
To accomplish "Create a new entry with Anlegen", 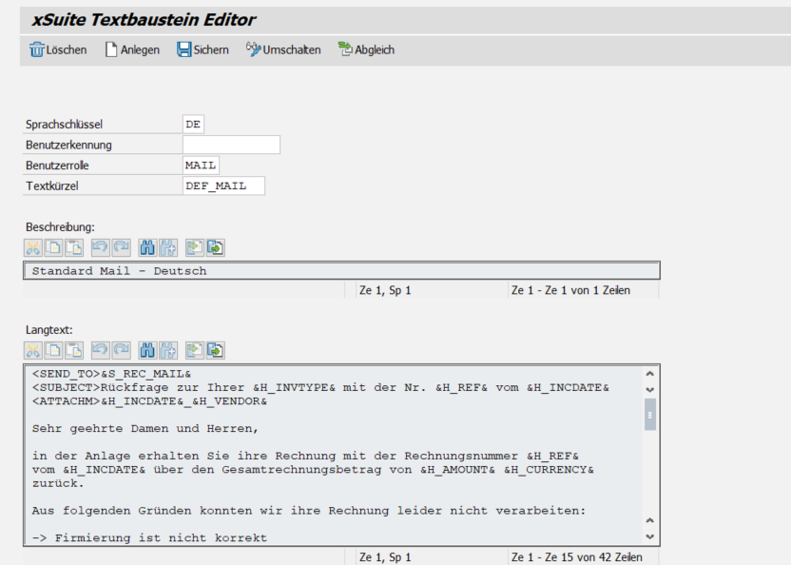I will pos(132,49).
